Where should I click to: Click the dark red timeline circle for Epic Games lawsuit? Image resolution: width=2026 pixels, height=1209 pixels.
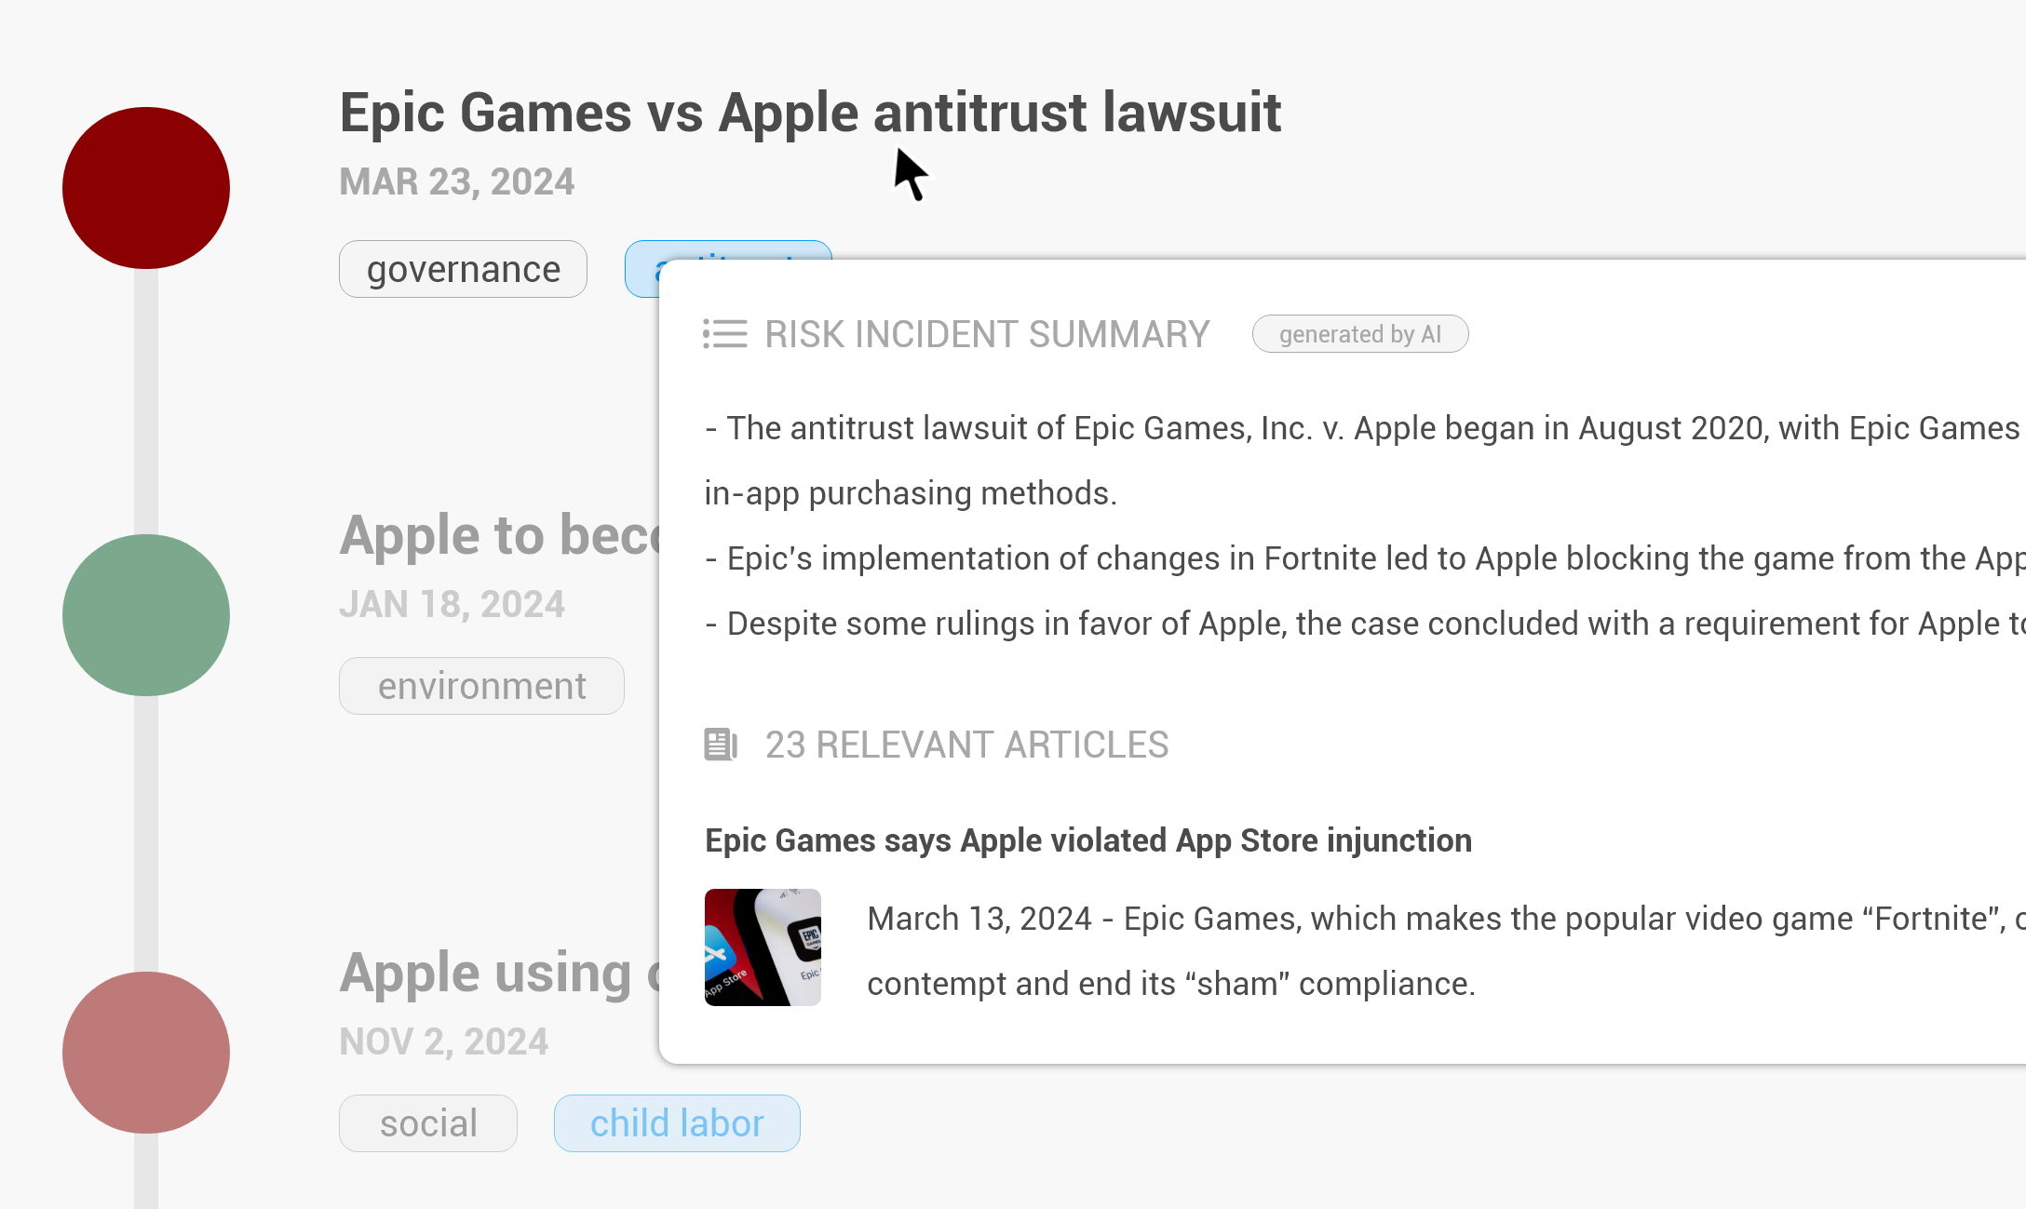pyautogui.click(x=146, y=188)
